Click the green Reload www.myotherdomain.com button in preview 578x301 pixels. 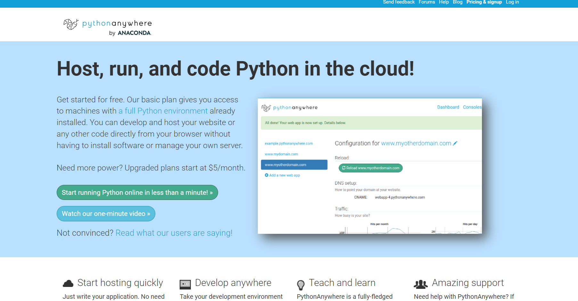(x=370, y=168)
